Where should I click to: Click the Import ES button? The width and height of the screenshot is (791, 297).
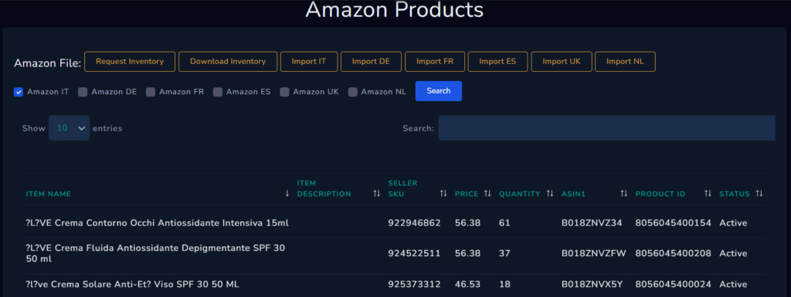[x=498, y=62]
